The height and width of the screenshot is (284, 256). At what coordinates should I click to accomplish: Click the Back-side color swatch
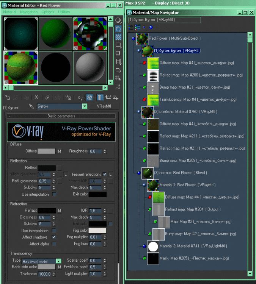click(46, 267)
